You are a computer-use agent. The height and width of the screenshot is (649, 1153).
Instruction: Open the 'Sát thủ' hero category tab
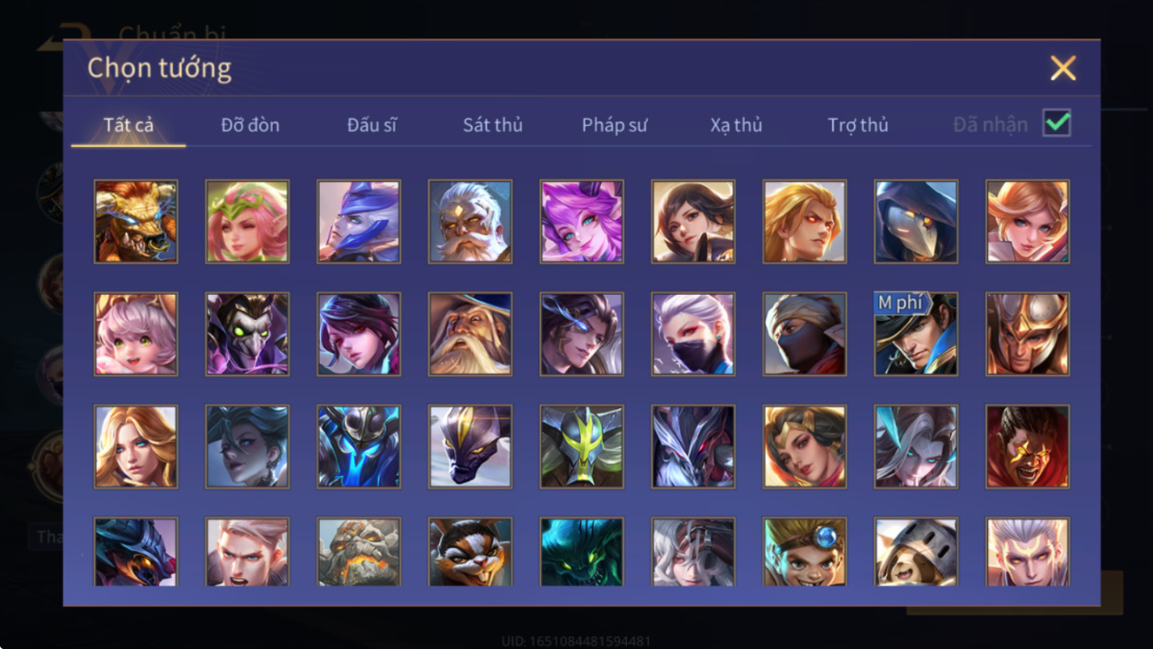492,124
